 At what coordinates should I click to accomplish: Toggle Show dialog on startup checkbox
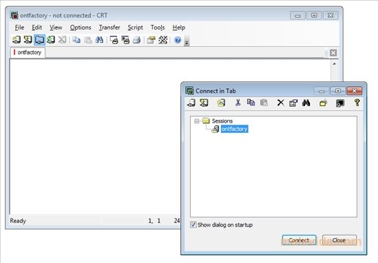pos(193,224)
